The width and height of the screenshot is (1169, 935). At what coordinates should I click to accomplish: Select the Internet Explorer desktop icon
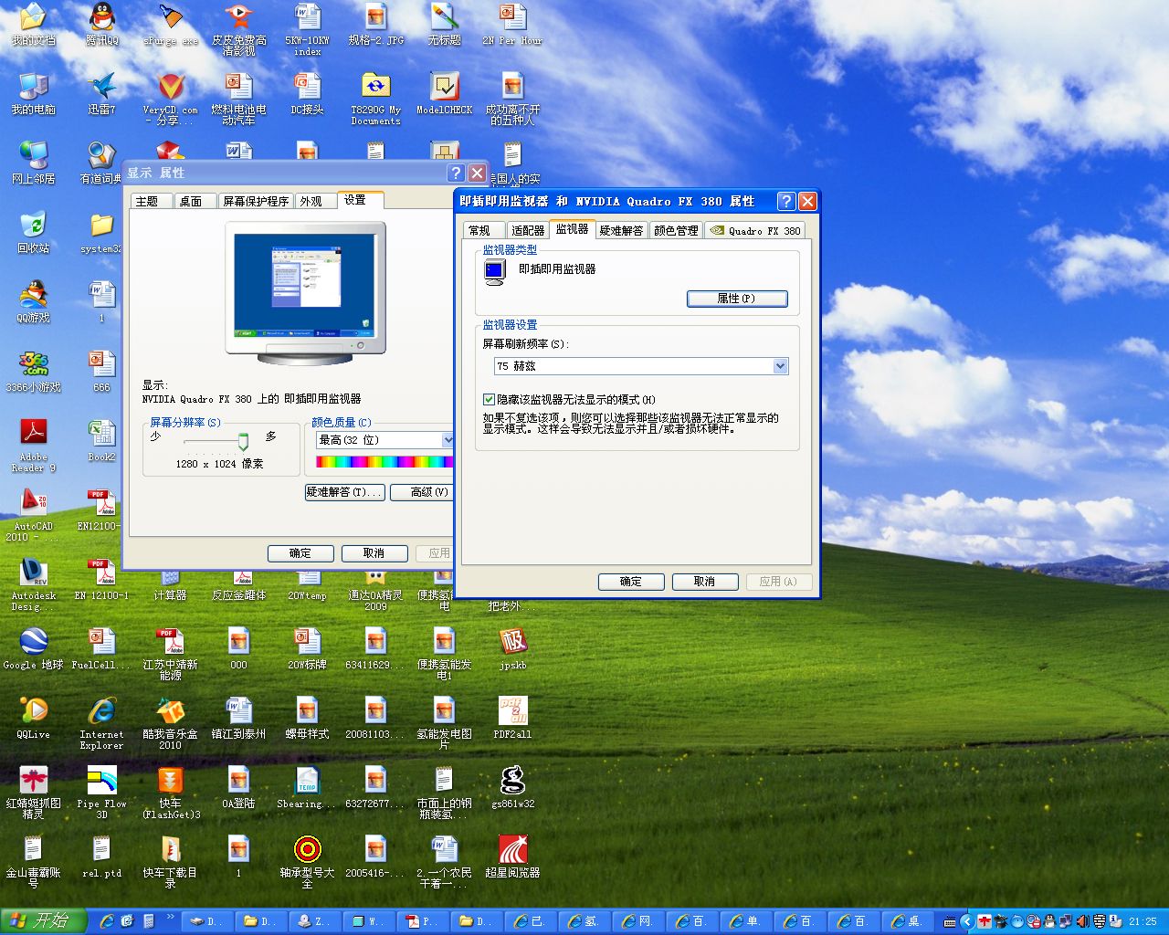click(x=101, y=723)
